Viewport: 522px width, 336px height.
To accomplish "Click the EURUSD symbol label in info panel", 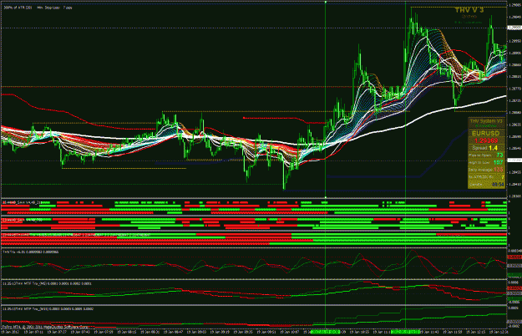I will 486,134.
